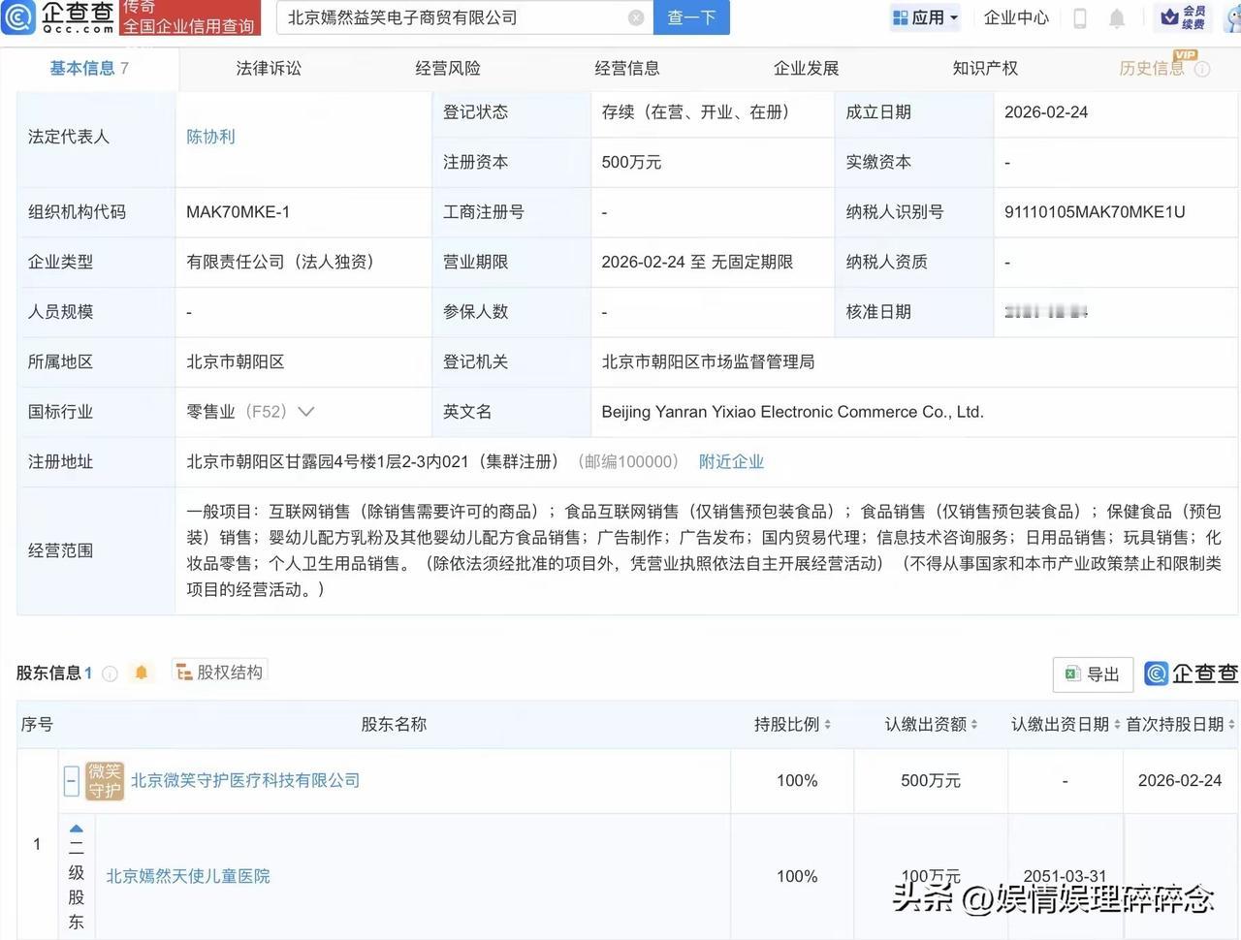The width and height of the screenshot is (1241, 940).
Task: Select 100% share of 北京微笑守护医疗科技有限公司
Action: 797,781
